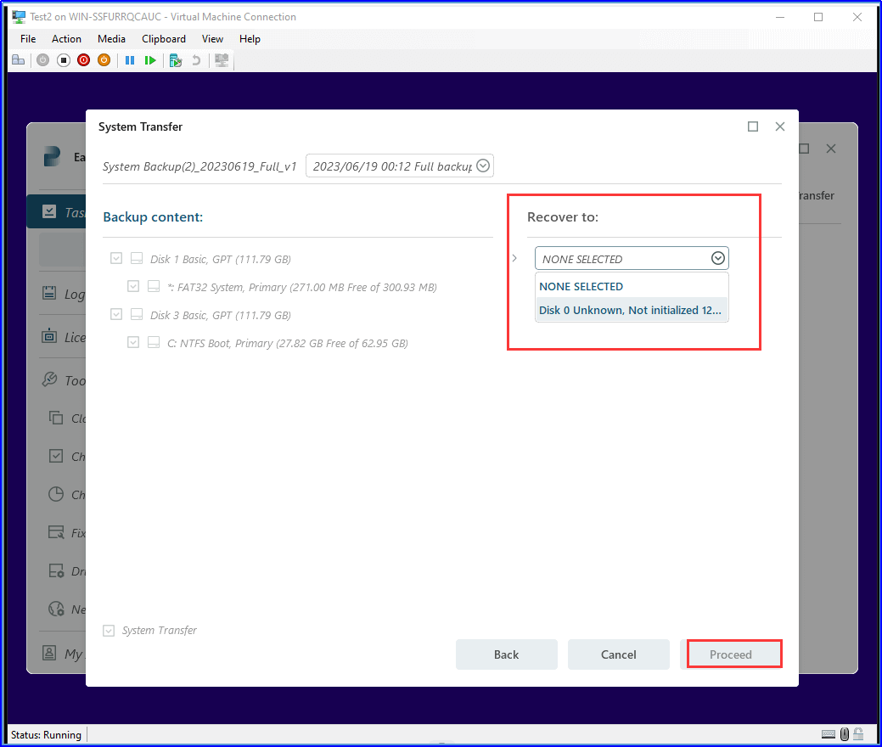Switch to enhanced session mode
This screenshot has width=882, height=747.
221,59
